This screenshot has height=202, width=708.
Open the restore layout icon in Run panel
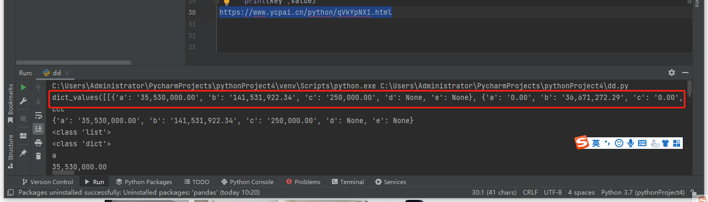point(23,135)
